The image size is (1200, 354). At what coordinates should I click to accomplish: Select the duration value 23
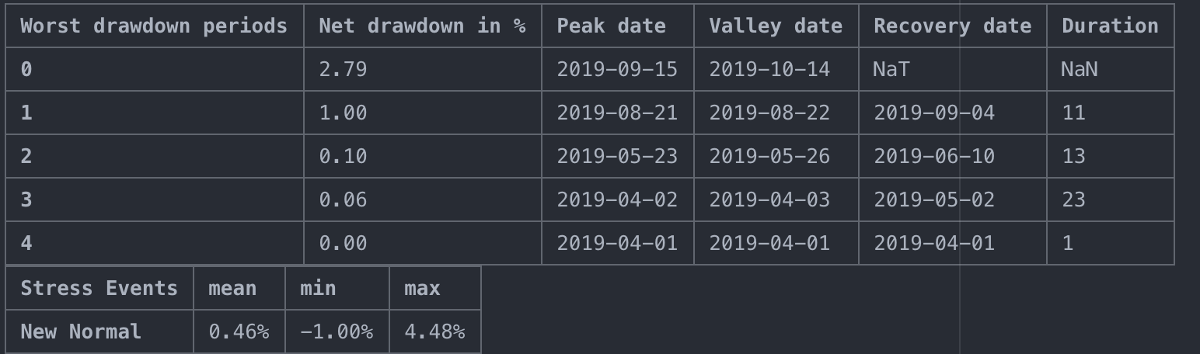click(1110, 200)
